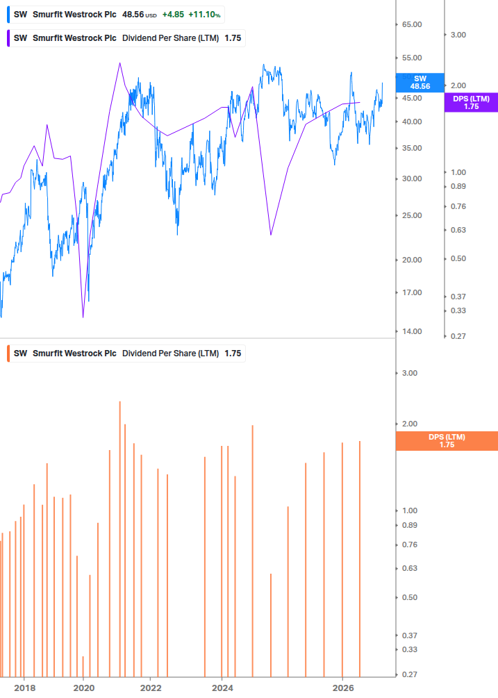Click 2.00 on the lower pane axis

point(410,424)
